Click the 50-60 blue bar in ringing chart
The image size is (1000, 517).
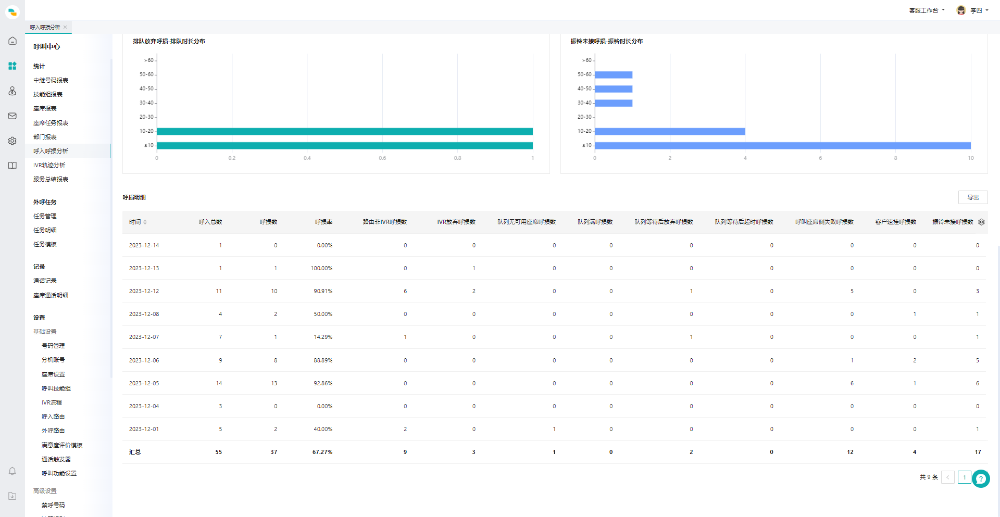pyautogui.click(x=614, y=74)
